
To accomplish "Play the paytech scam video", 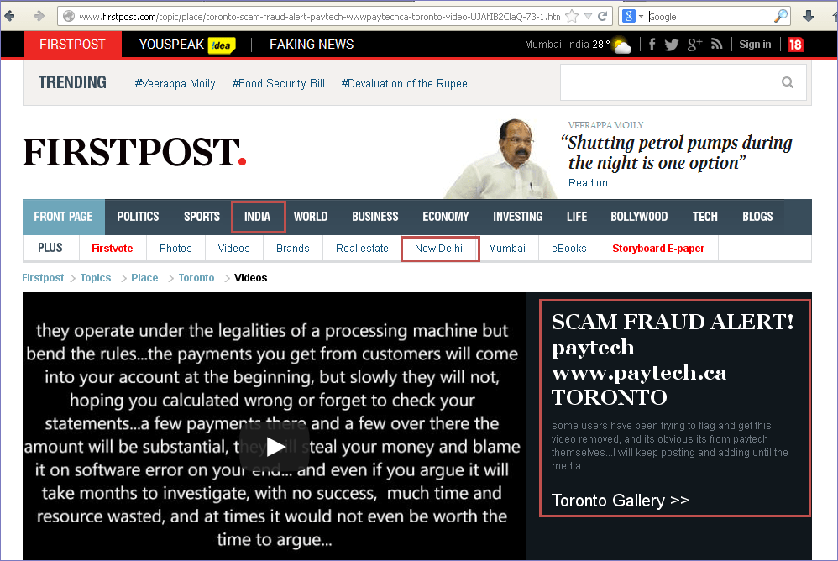I will 275,447.
